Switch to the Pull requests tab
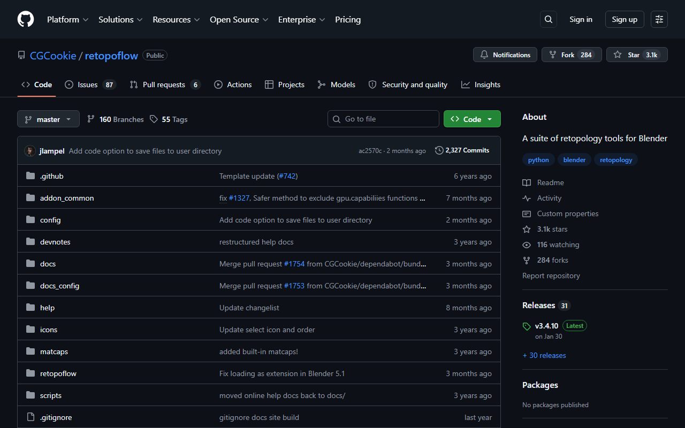 click(165, 85)
